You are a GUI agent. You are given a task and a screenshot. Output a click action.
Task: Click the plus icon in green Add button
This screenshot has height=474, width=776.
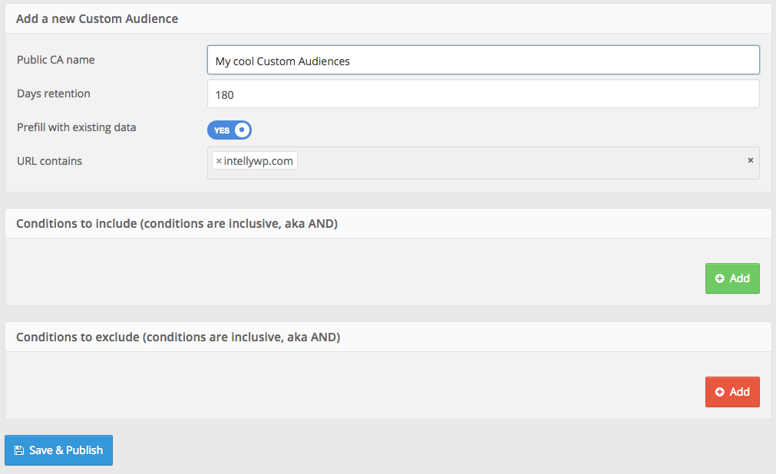719,278
